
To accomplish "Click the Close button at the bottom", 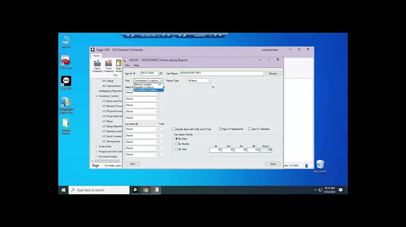I will pos(273,164).
